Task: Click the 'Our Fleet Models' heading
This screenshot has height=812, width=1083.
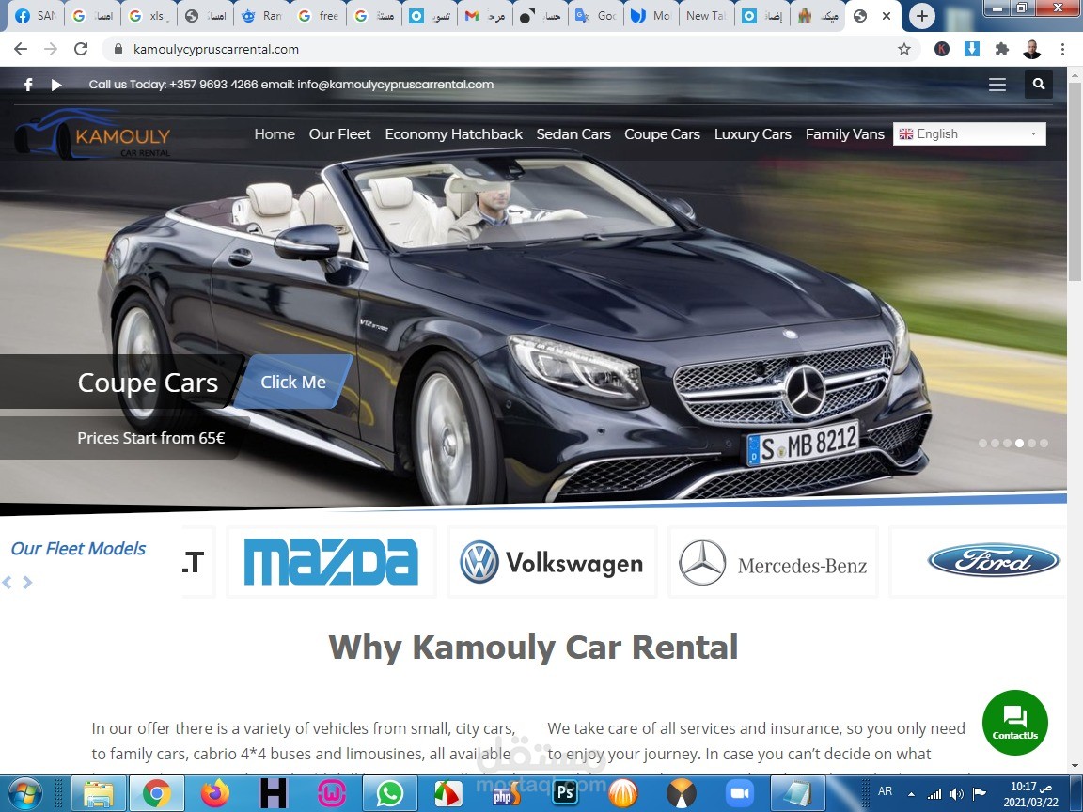Action: click(x=78, y=548)
